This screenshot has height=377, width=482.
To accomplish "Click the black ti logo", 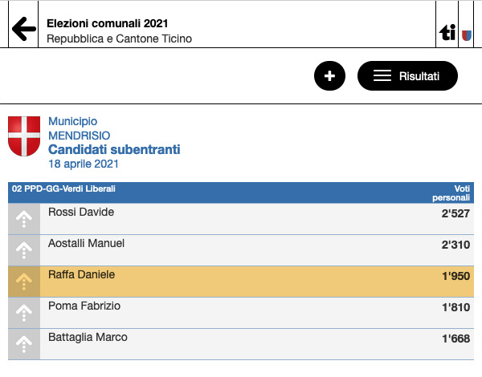I will click(x=447, y=32).
